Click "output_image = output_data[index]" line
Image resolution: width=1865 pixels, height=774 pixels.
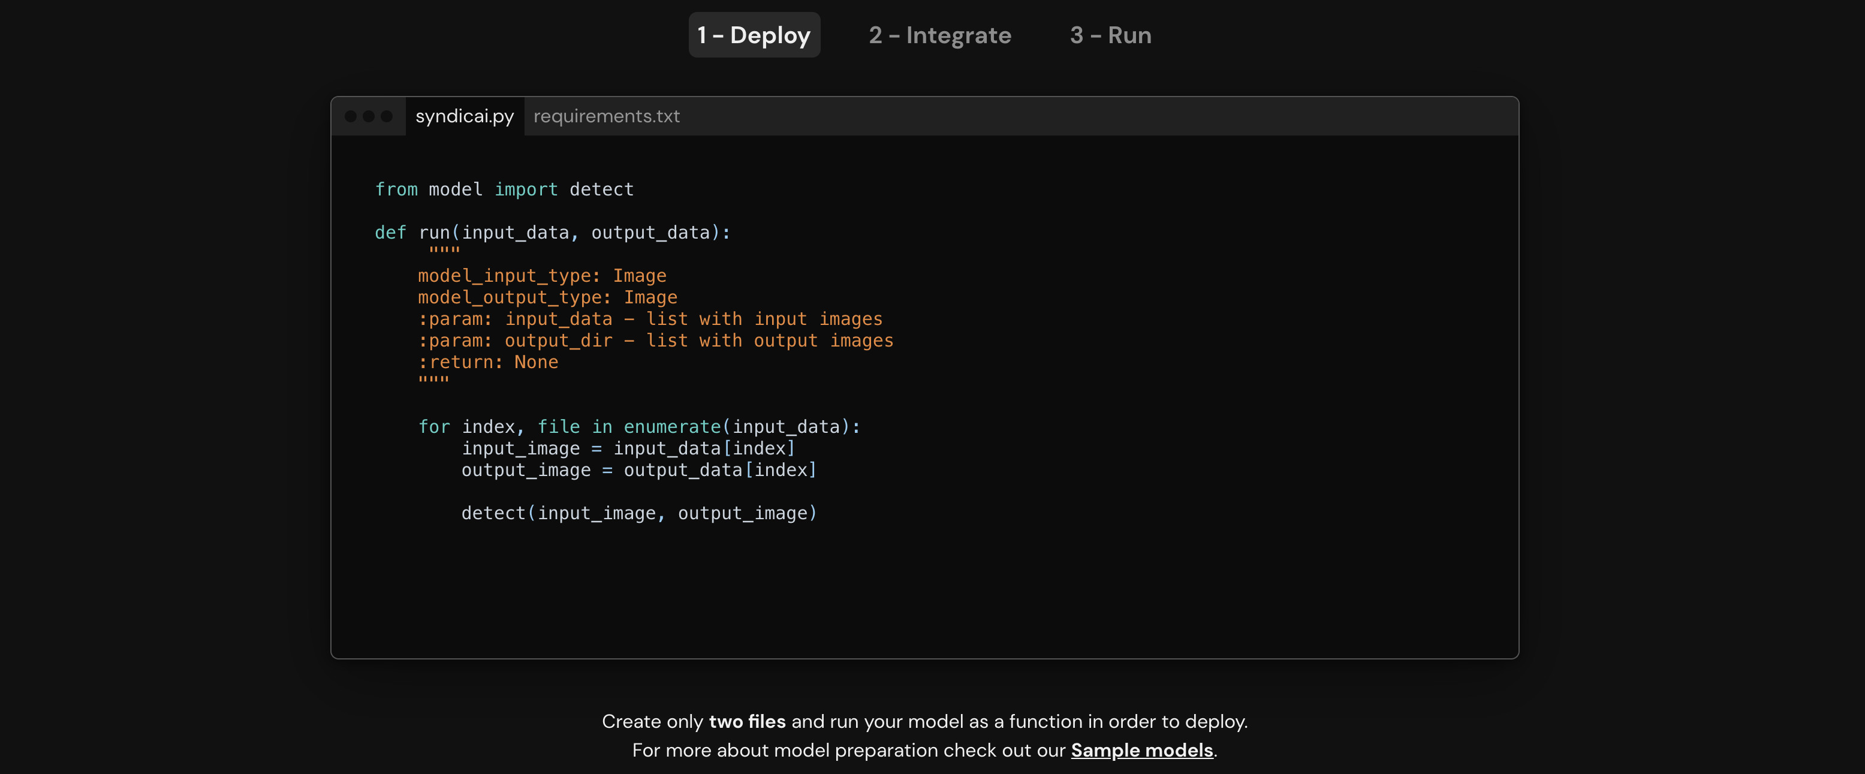639,470
